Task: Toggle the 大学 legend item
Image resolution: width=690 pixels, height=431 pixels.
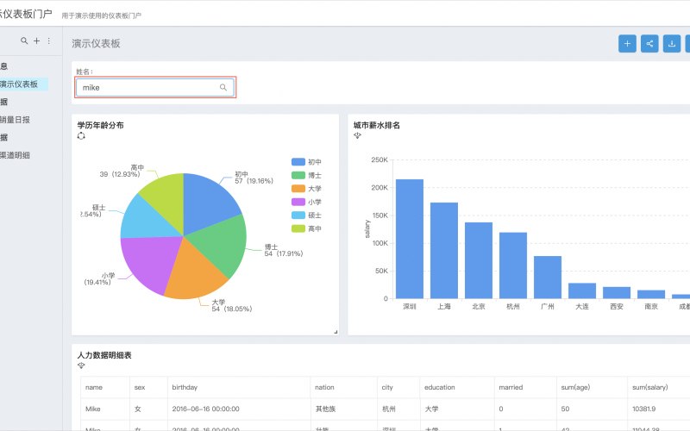Action: coord(306,189)
